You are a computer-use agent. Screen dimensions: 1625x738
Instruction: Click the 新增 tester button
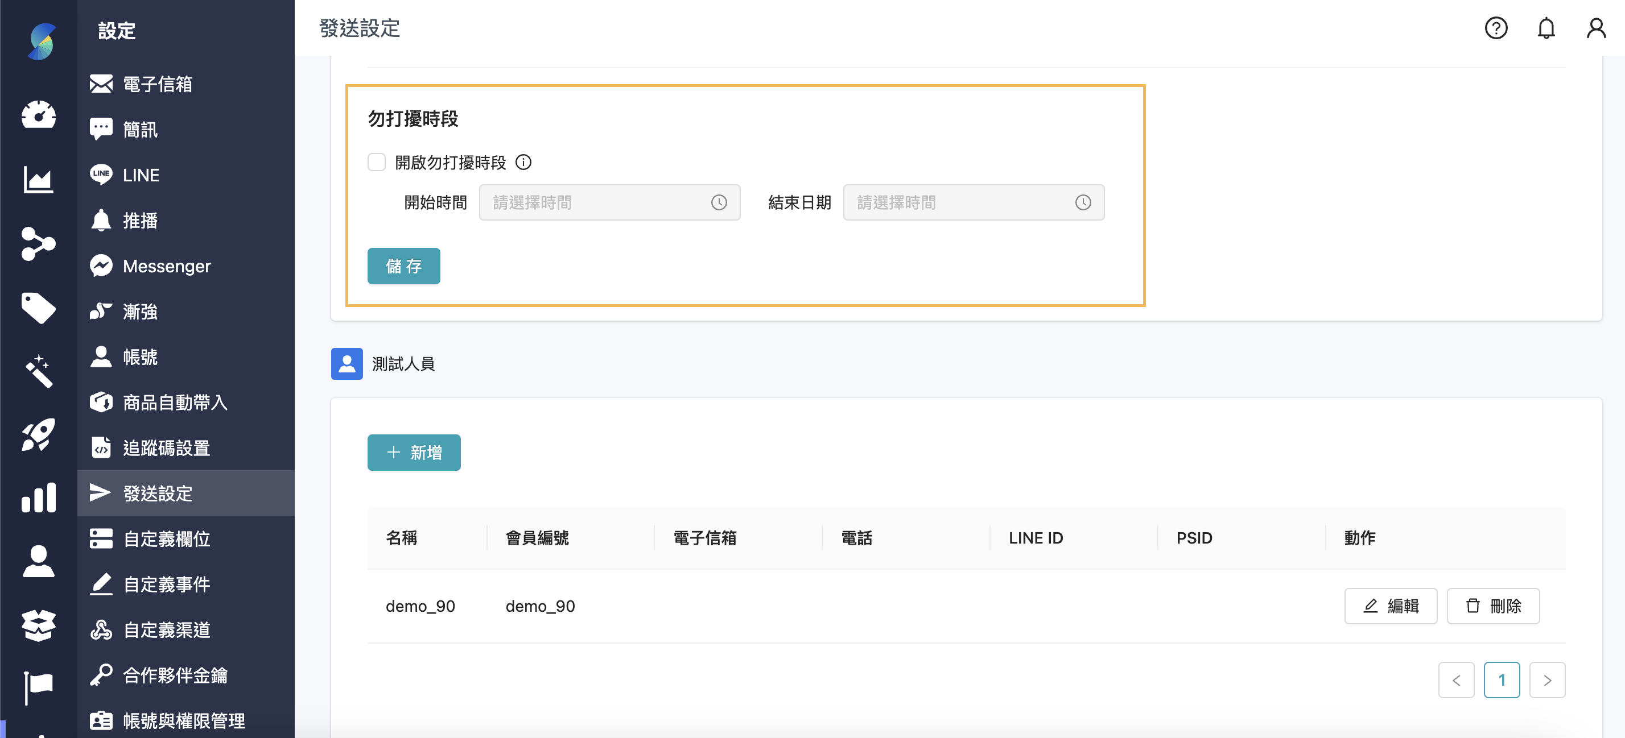[414, 453]
